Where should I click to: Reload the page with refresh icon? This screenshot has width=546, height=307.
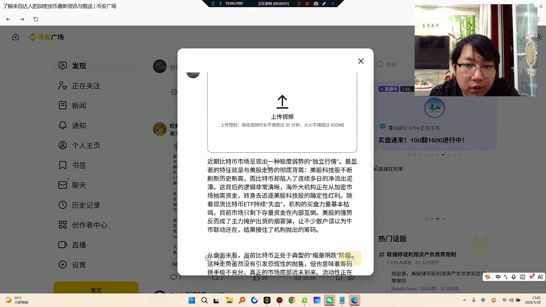tap(36, 19)
